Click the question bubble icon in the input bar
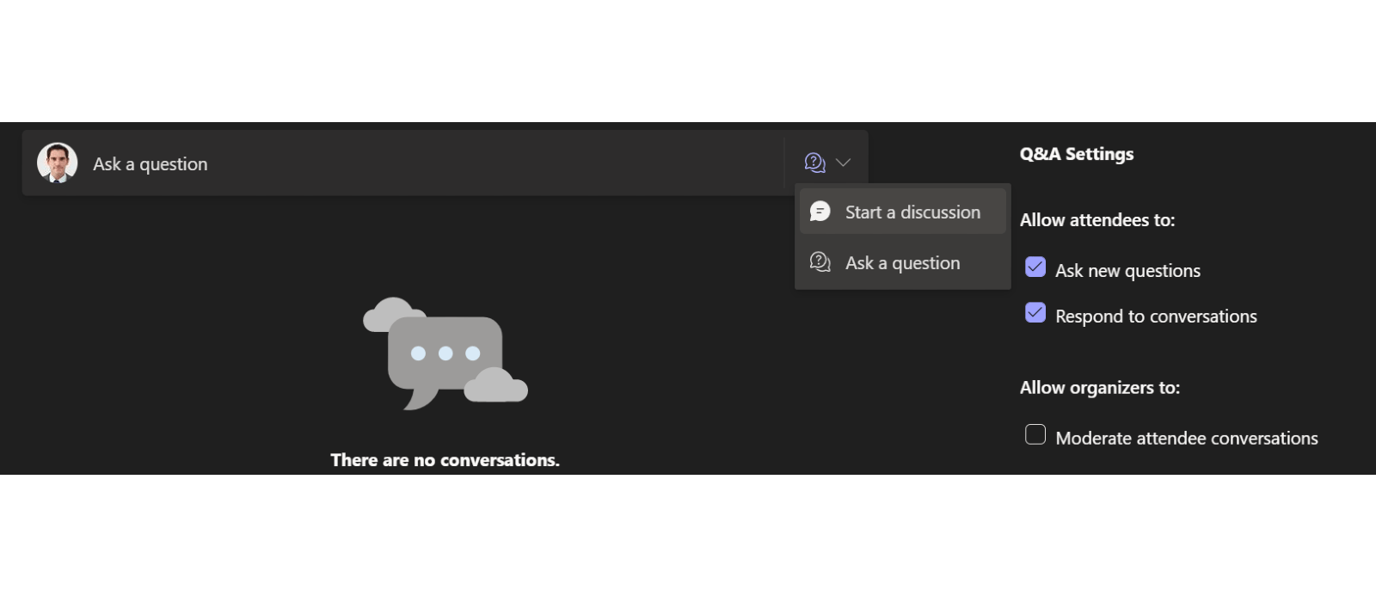 [x=814, y=163]
